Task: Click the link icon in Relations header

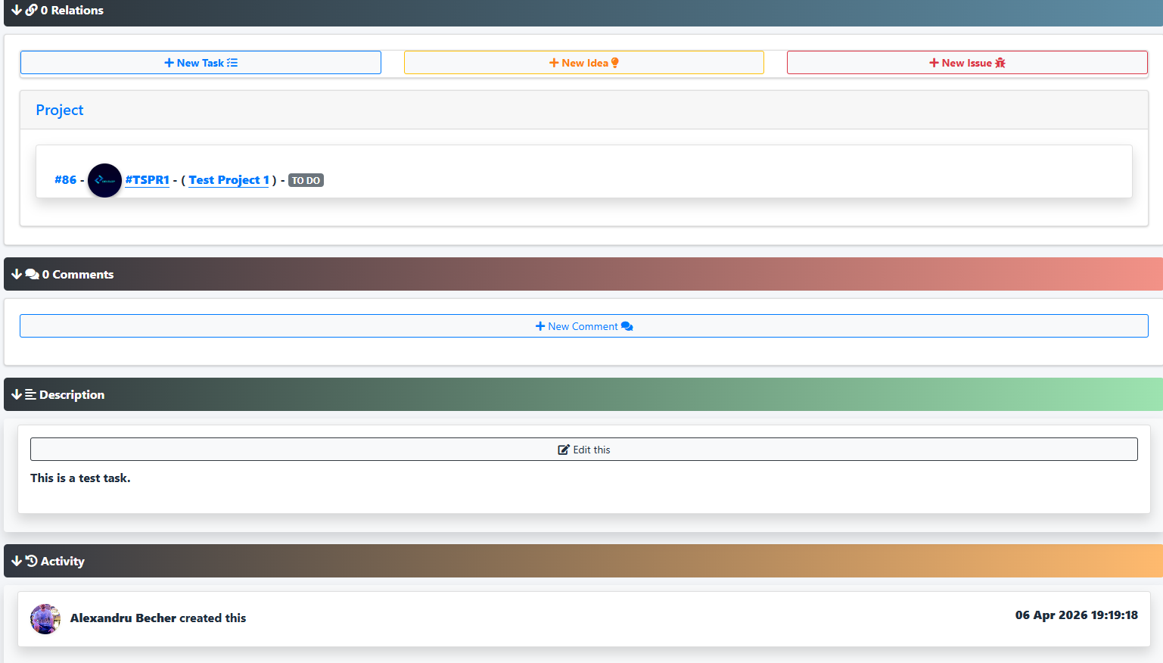Action: [x=32, y=11]
